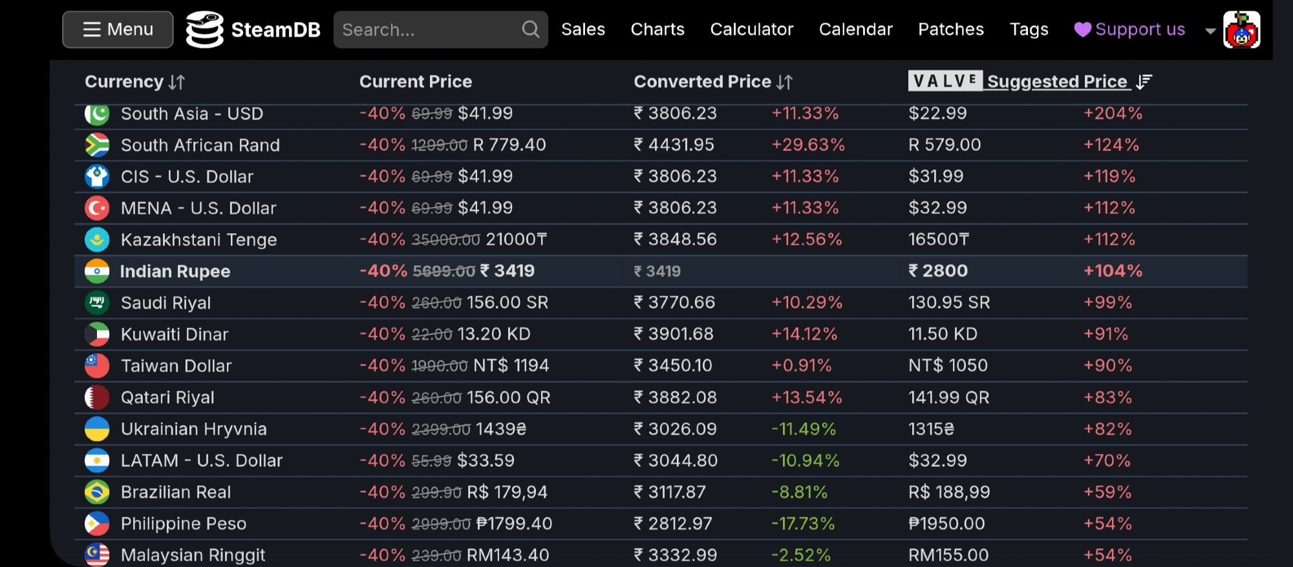Click Support us heart link

click(x=1129, y=30)
